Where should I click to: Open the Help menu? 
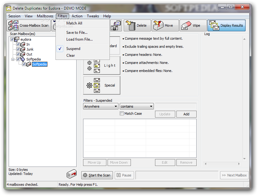(x=107, y=16)
